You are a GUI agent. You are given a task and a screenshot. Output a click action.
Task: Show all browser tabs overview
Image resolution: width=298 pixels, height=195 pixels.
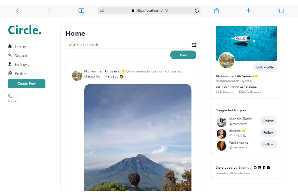click(x=280, y=10)
